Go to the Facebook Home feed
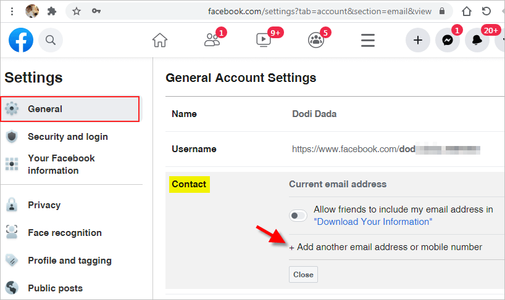This screenshot has height=300, width=505. (x=160, y=40)
